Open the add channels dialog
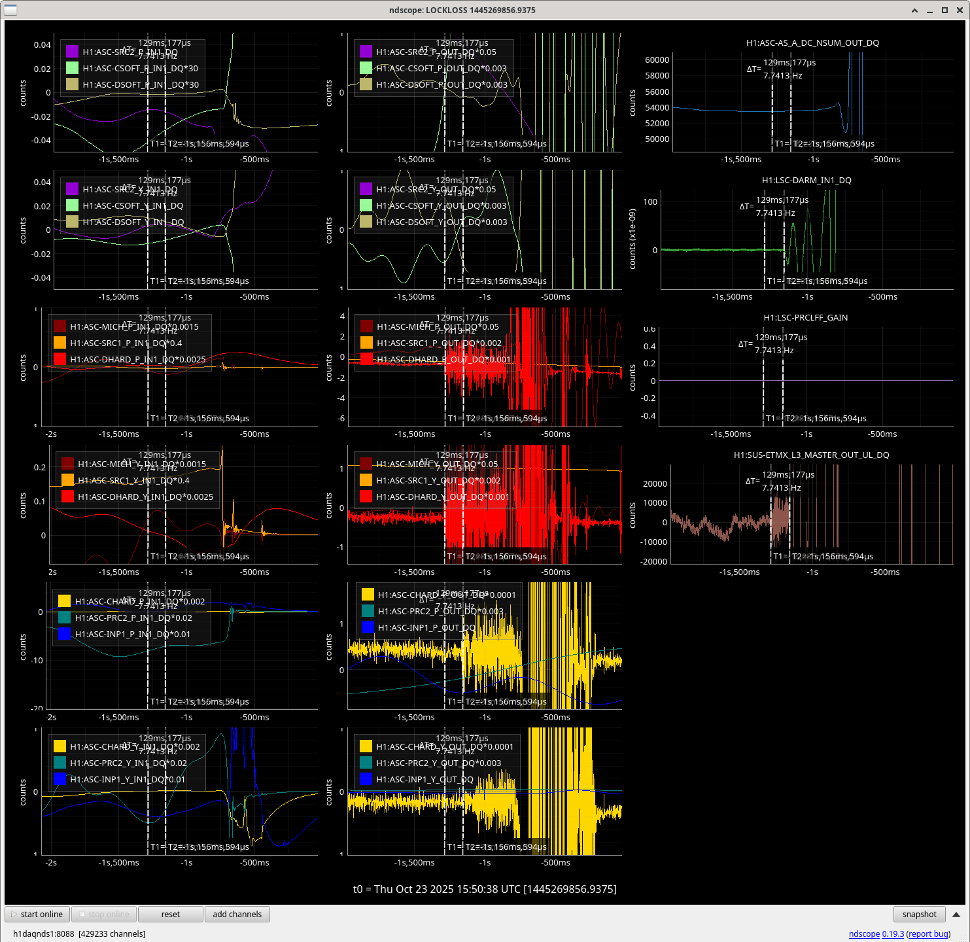 pyautogui.click(x=237, y=914)
